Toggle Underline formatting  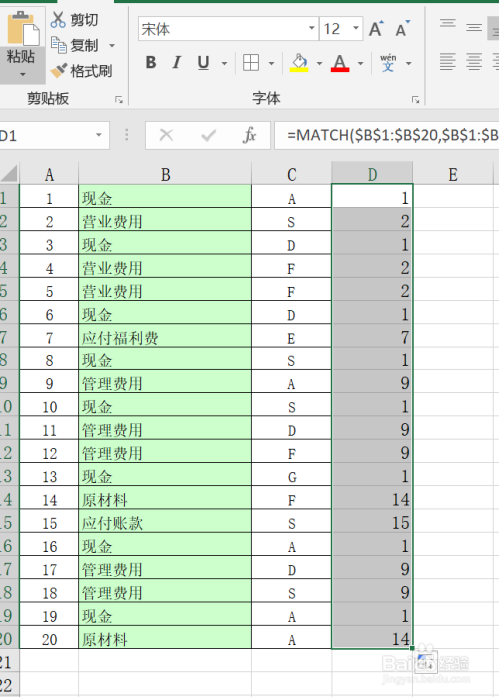tap(203, 63)
